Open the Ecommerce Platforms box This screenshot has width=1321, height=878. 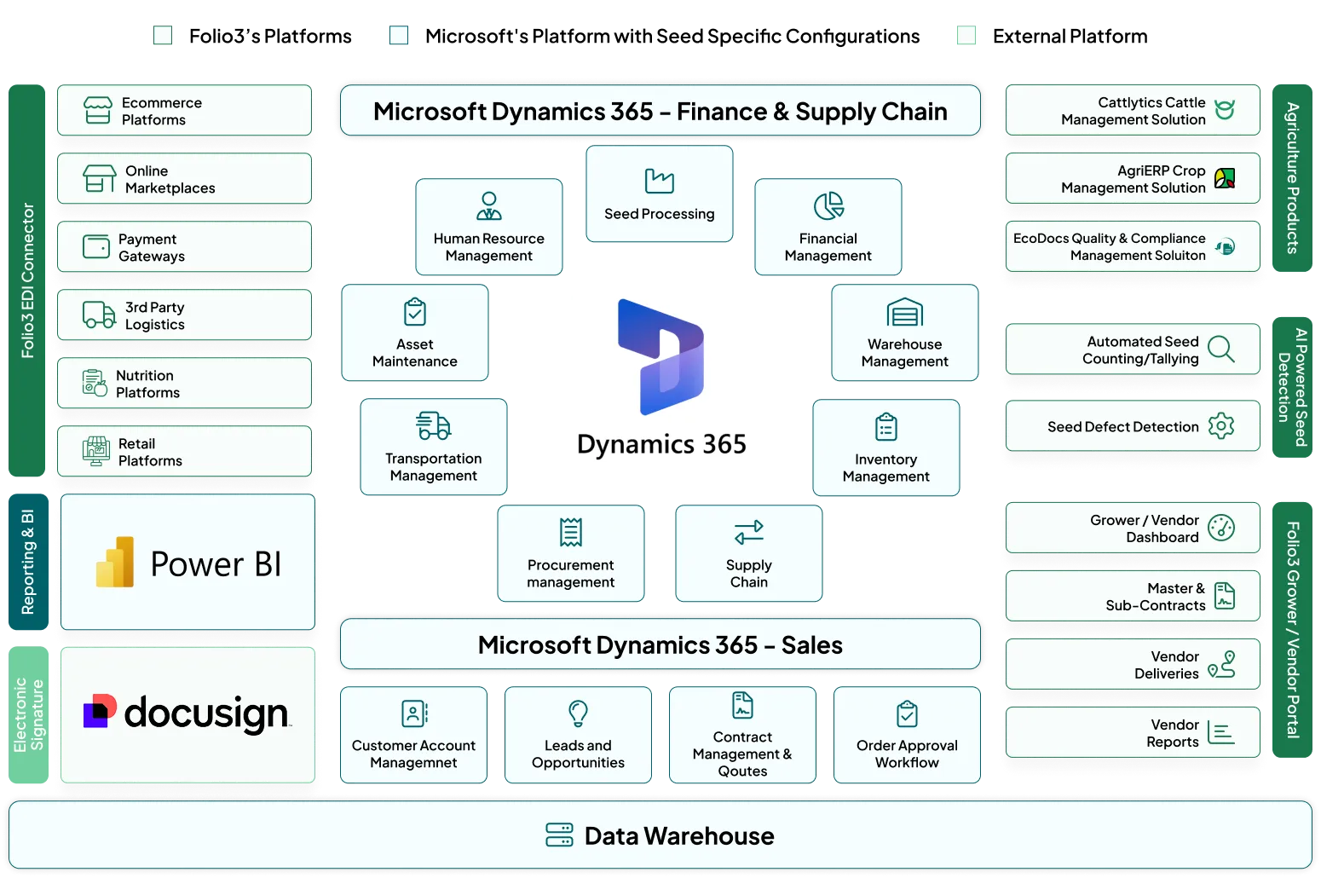(x=184, y=111)
